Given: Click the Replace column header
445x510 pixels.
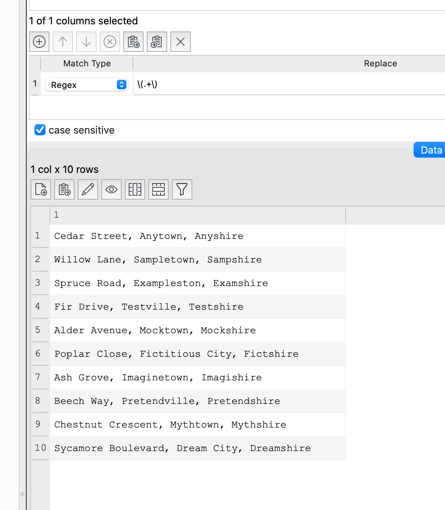Looking at the screenshot, I should pyautogui.click(x=380, y=64).
